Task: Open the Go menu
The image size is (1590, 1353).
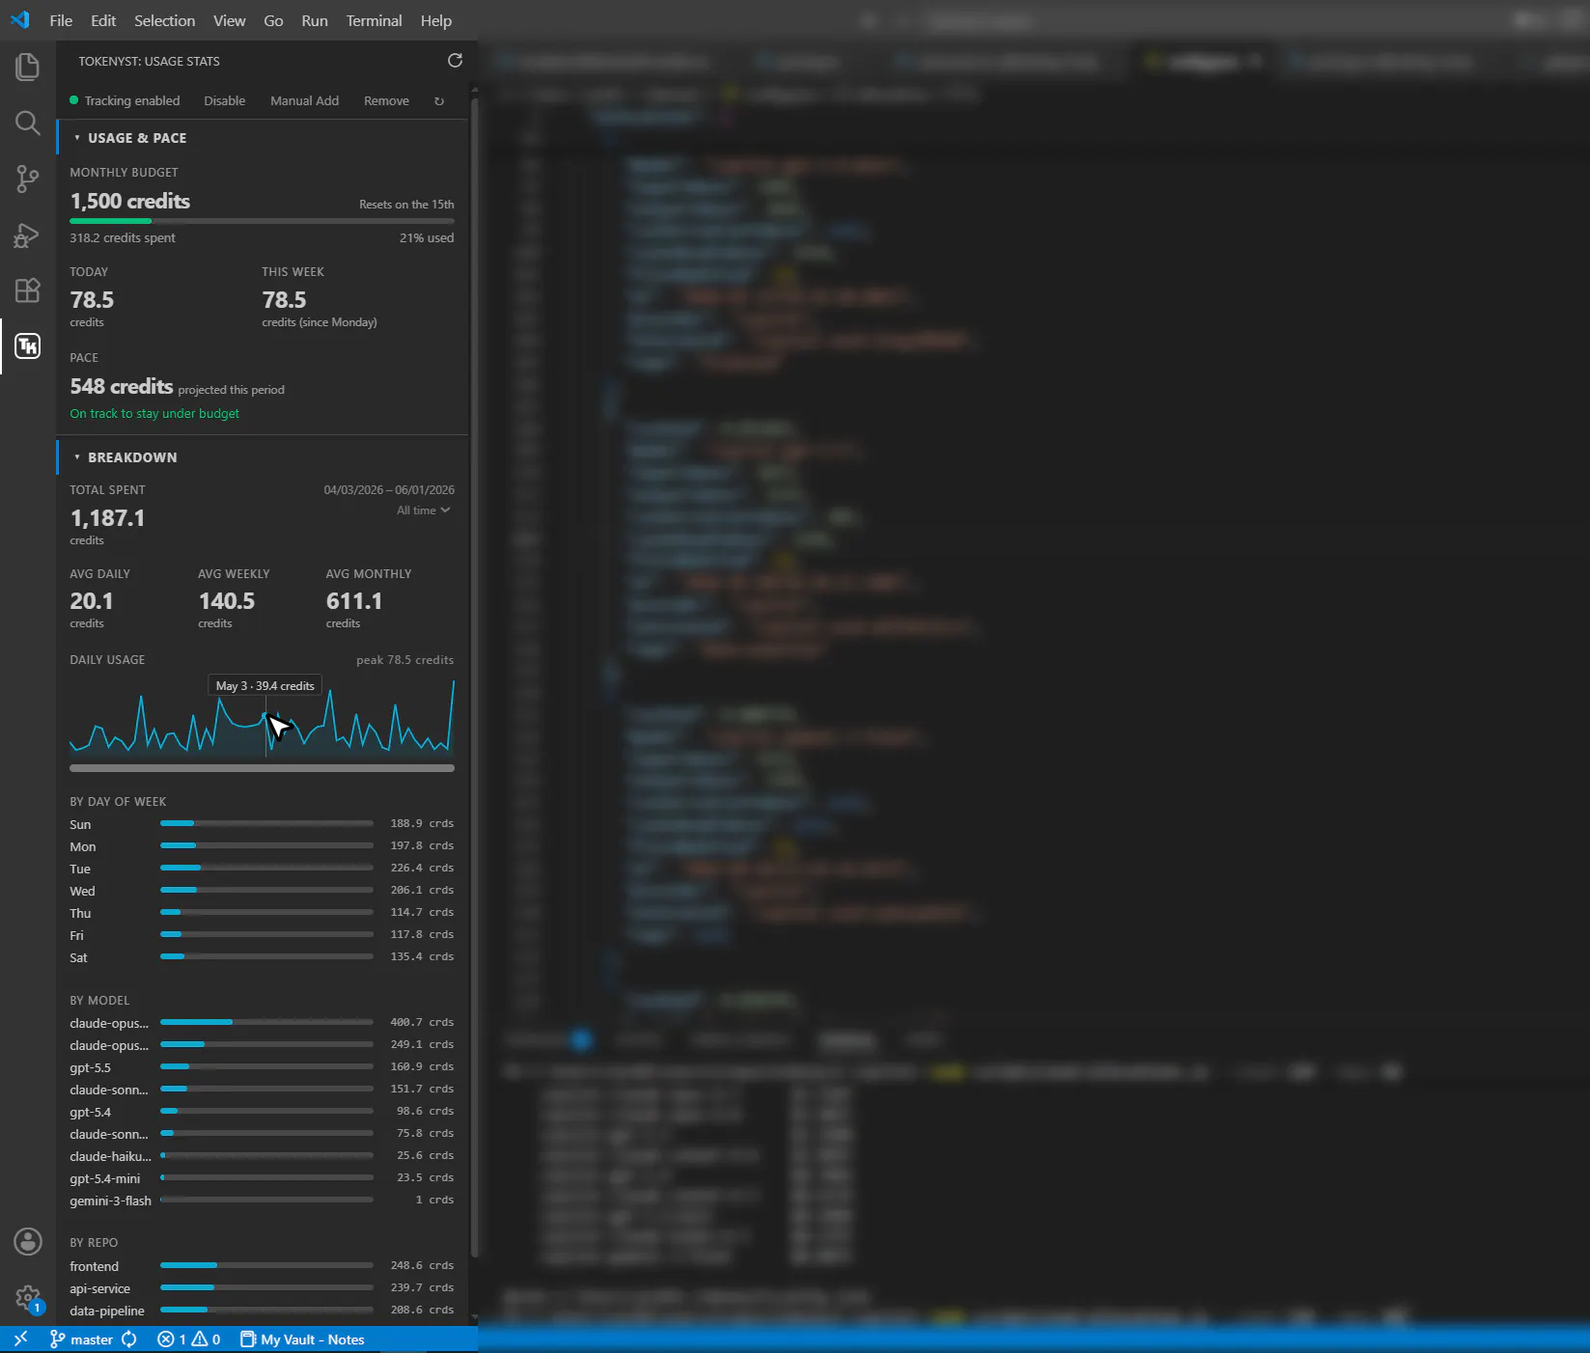Action: pyautogui.click(x=273, y=20)
